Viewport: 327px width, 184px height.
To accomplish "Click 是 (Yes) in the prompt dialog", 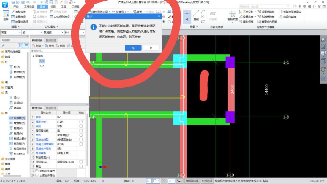I will pyautogui.click(x=133, y=48).
